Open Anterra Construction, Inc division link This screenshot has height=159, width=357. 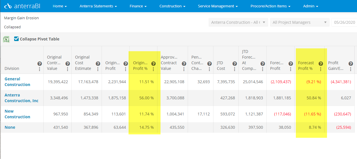[x=22, y=98]
